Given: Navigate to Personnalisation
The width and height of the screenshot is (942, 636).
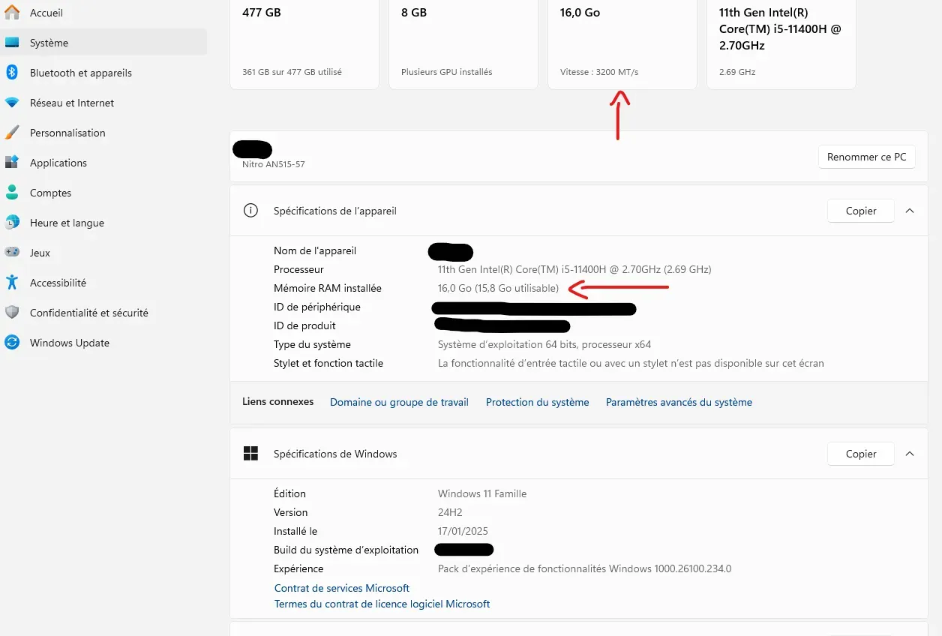Looking at the screenshot, I should coord(105,133).
